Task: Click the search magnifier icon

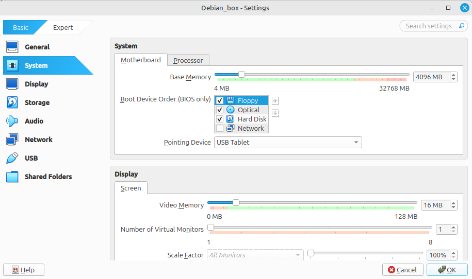Action: tap(462, 26)
